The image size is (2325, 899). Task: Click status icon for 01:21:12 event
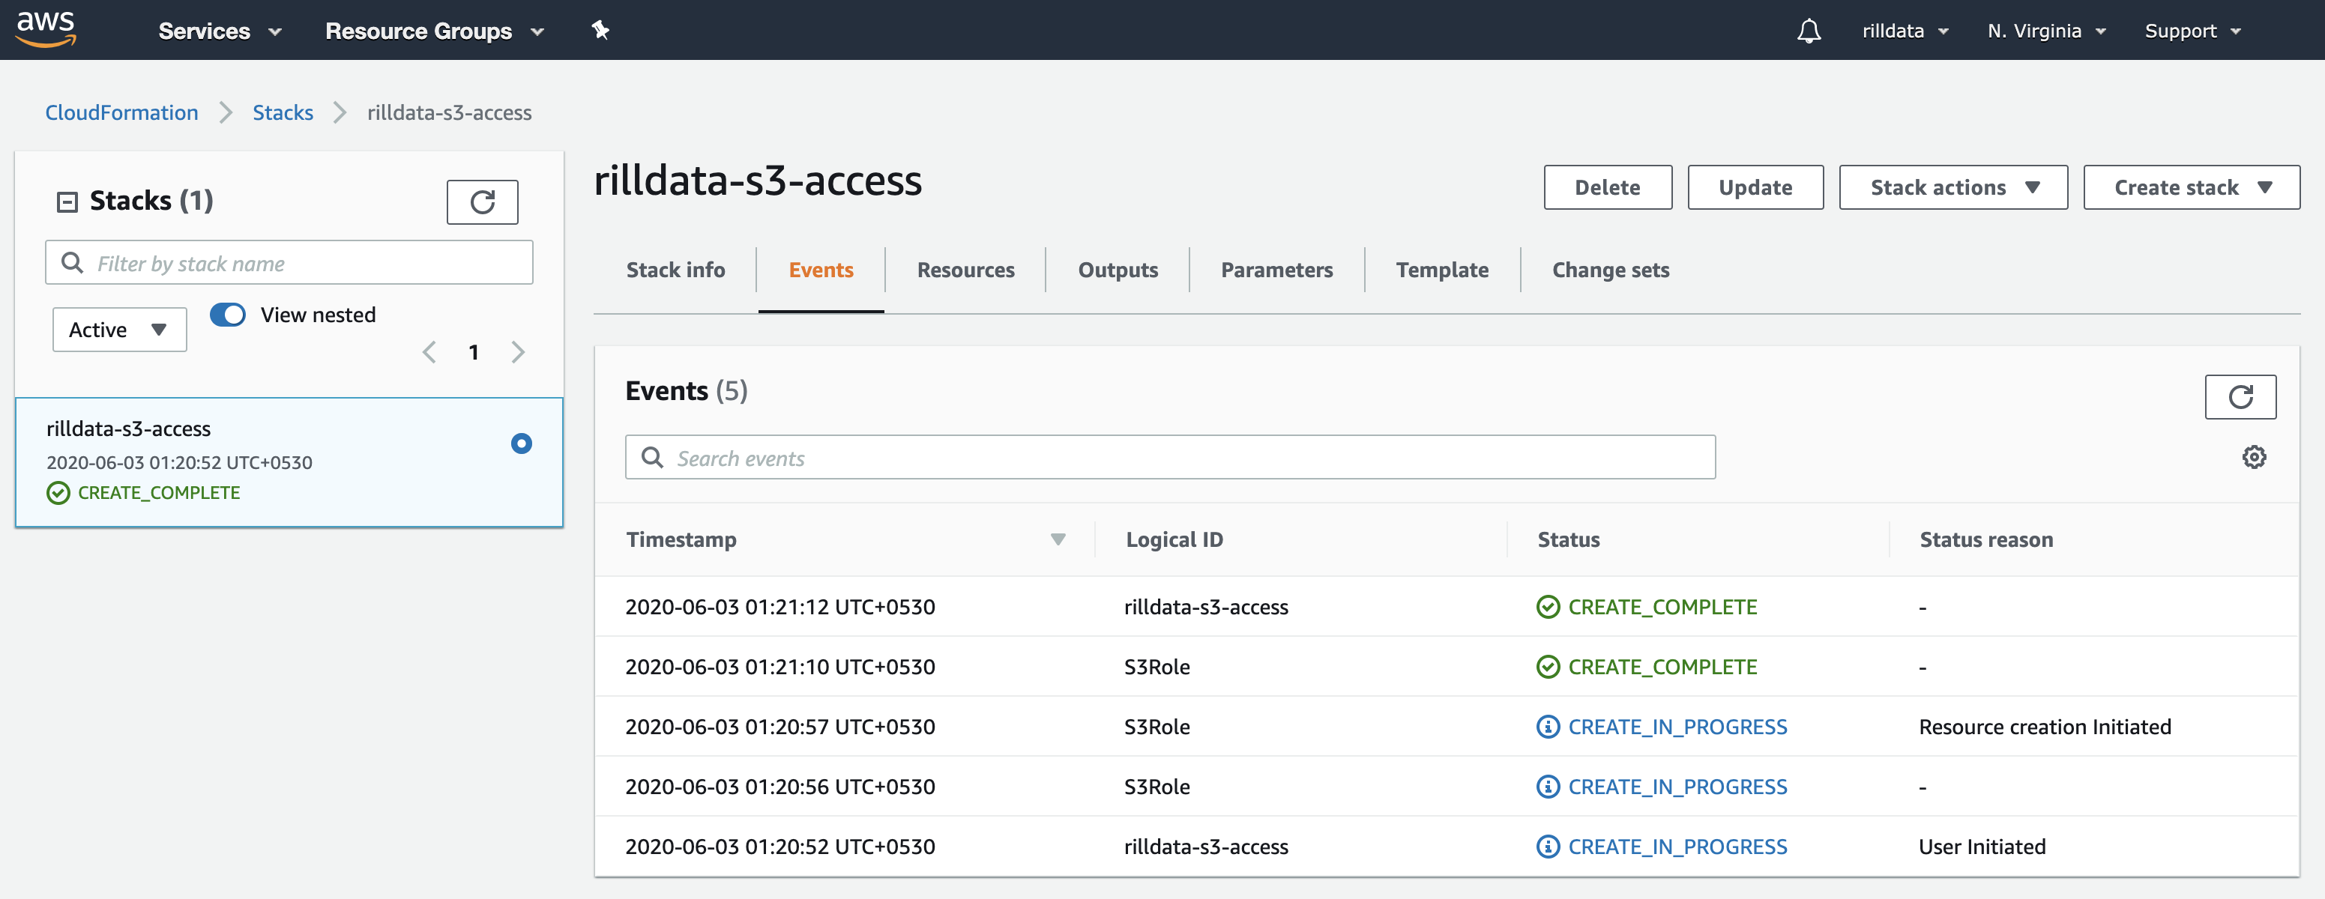tap(1548, 607)
